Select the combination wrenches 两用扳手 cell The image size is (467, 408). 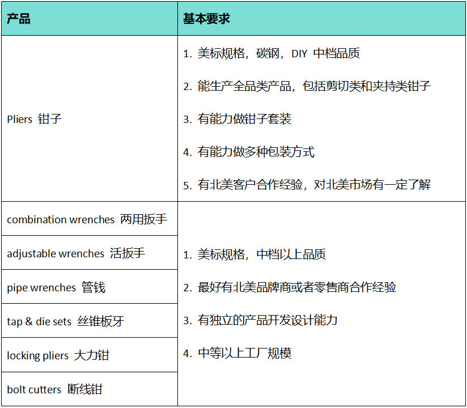click(87, 219)
